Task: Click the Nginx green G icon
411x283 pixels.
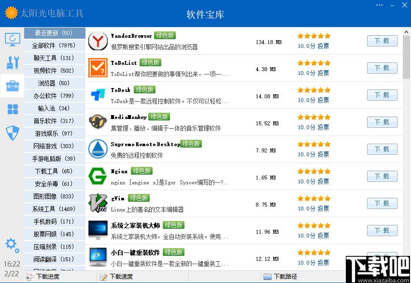Action: coord(98,176)
